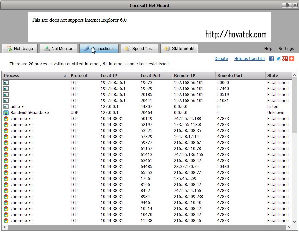Click Chrome icon in local port 8422 row
299x232 pixels.
pos(6,191)
